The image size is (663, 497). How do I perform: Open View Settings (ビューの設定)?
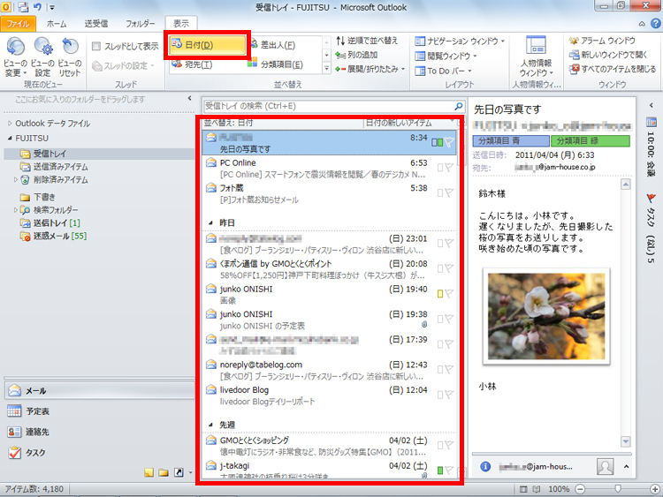[x=42, y=56]
